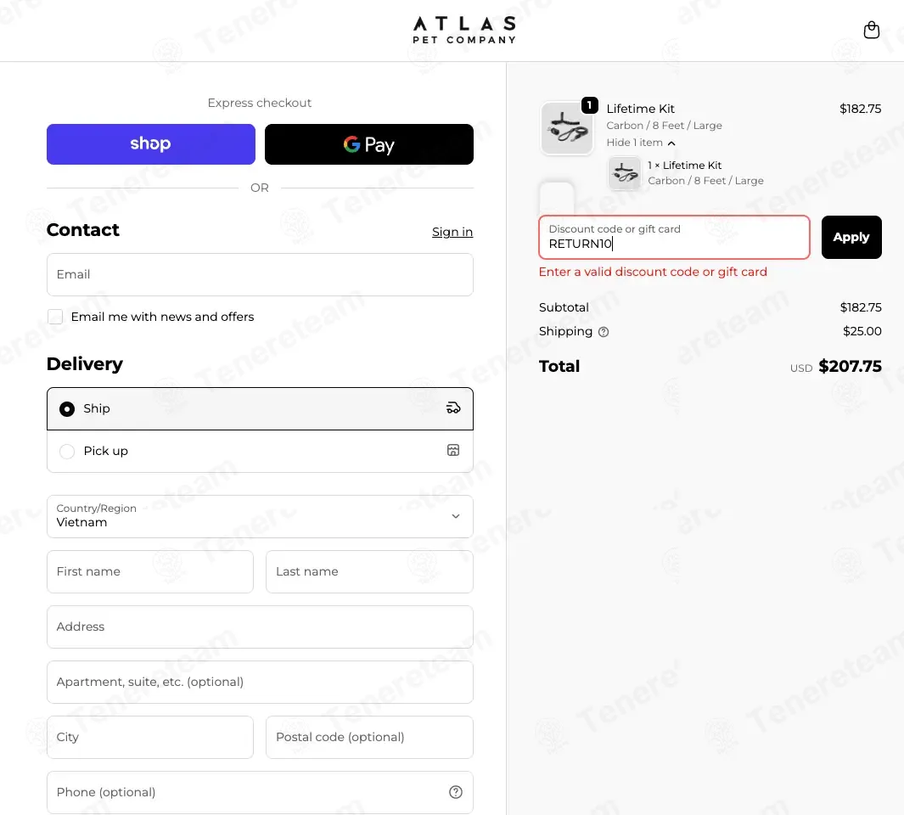Viewport: 904px width, 815px height.
Task: Click the small Lifetime Kit sub-item thumbnail
Action: [625, 172]
